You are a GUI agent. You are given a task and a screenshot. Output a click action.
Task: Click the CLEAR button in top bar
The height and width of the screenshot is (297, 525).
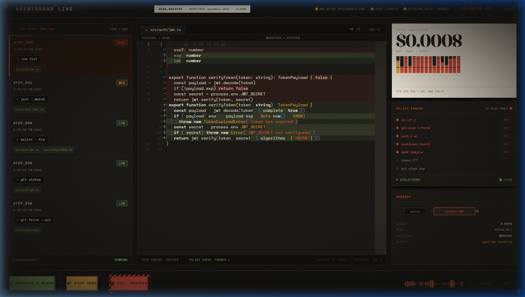(509, 9)
